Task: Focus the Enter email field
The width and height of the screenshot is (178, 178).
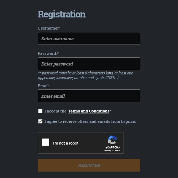Action: pos(89,96)
